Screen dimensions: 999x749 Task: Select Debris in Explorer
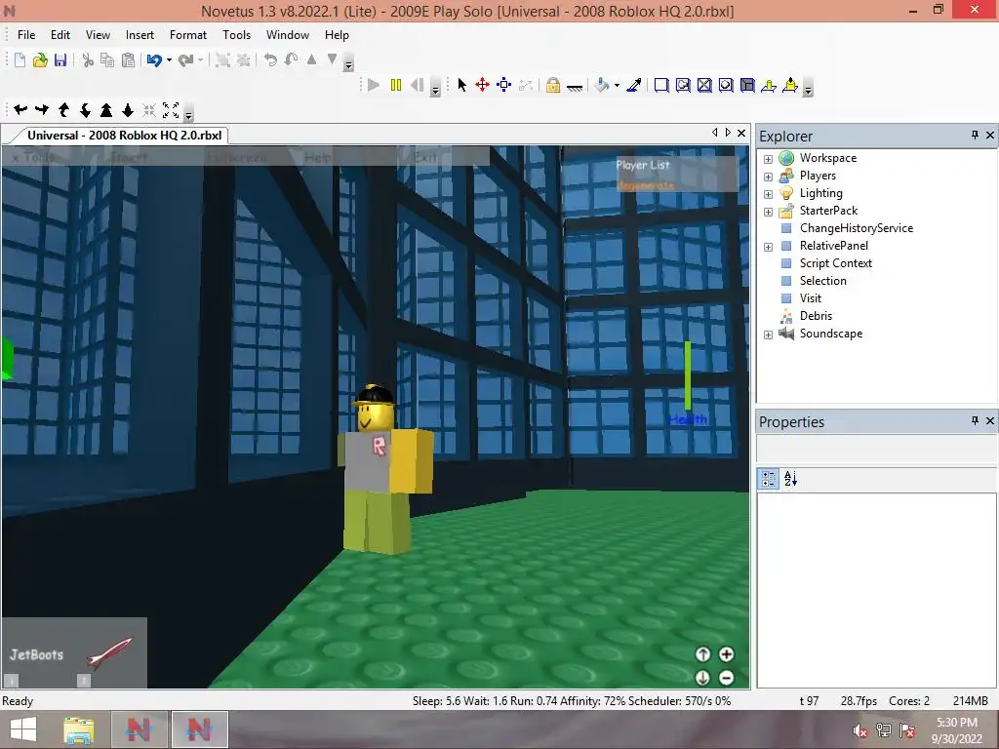(816, 316)
